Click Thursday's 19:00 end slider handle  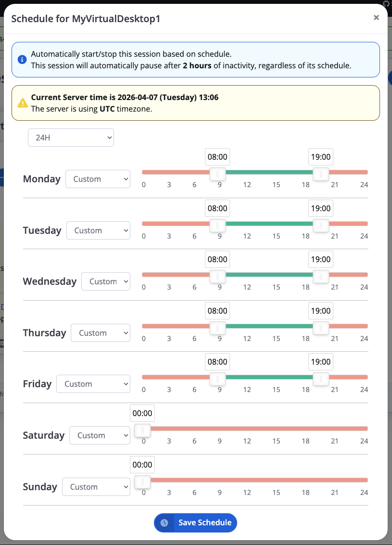321,328
